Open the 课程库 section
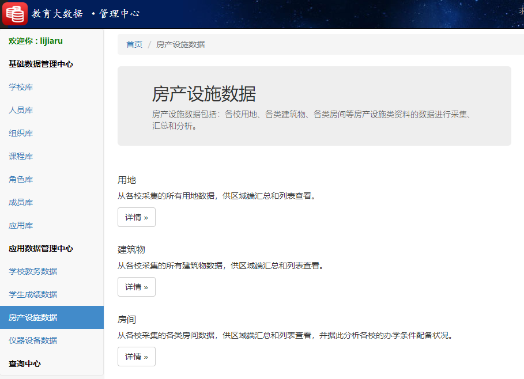Image resolution: width=524 pixels, height=379 pixels. 21,156
